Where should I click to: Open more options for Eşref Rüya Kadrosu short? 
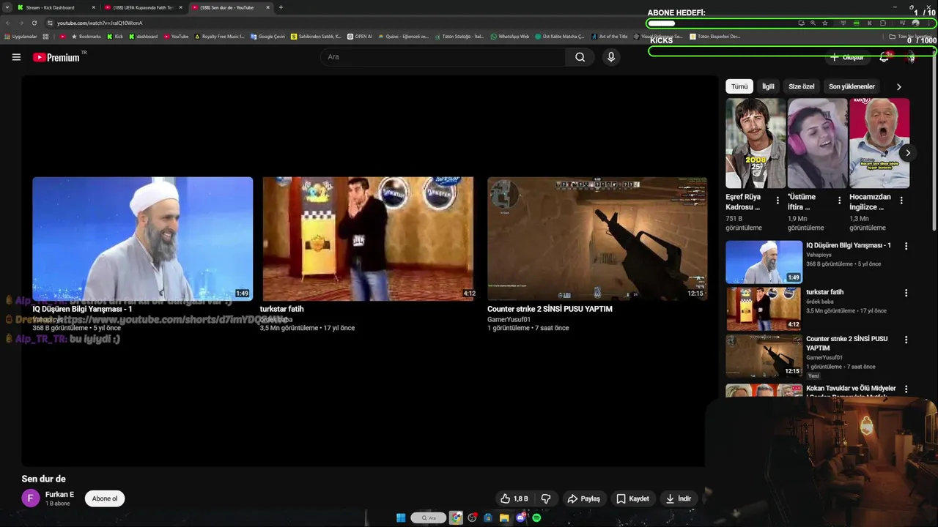(778, 201)
